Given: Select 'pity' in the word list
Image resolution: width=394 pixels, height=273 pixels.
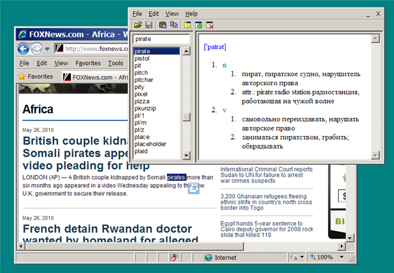Looking at the screenshot, I should pos(156,87).
